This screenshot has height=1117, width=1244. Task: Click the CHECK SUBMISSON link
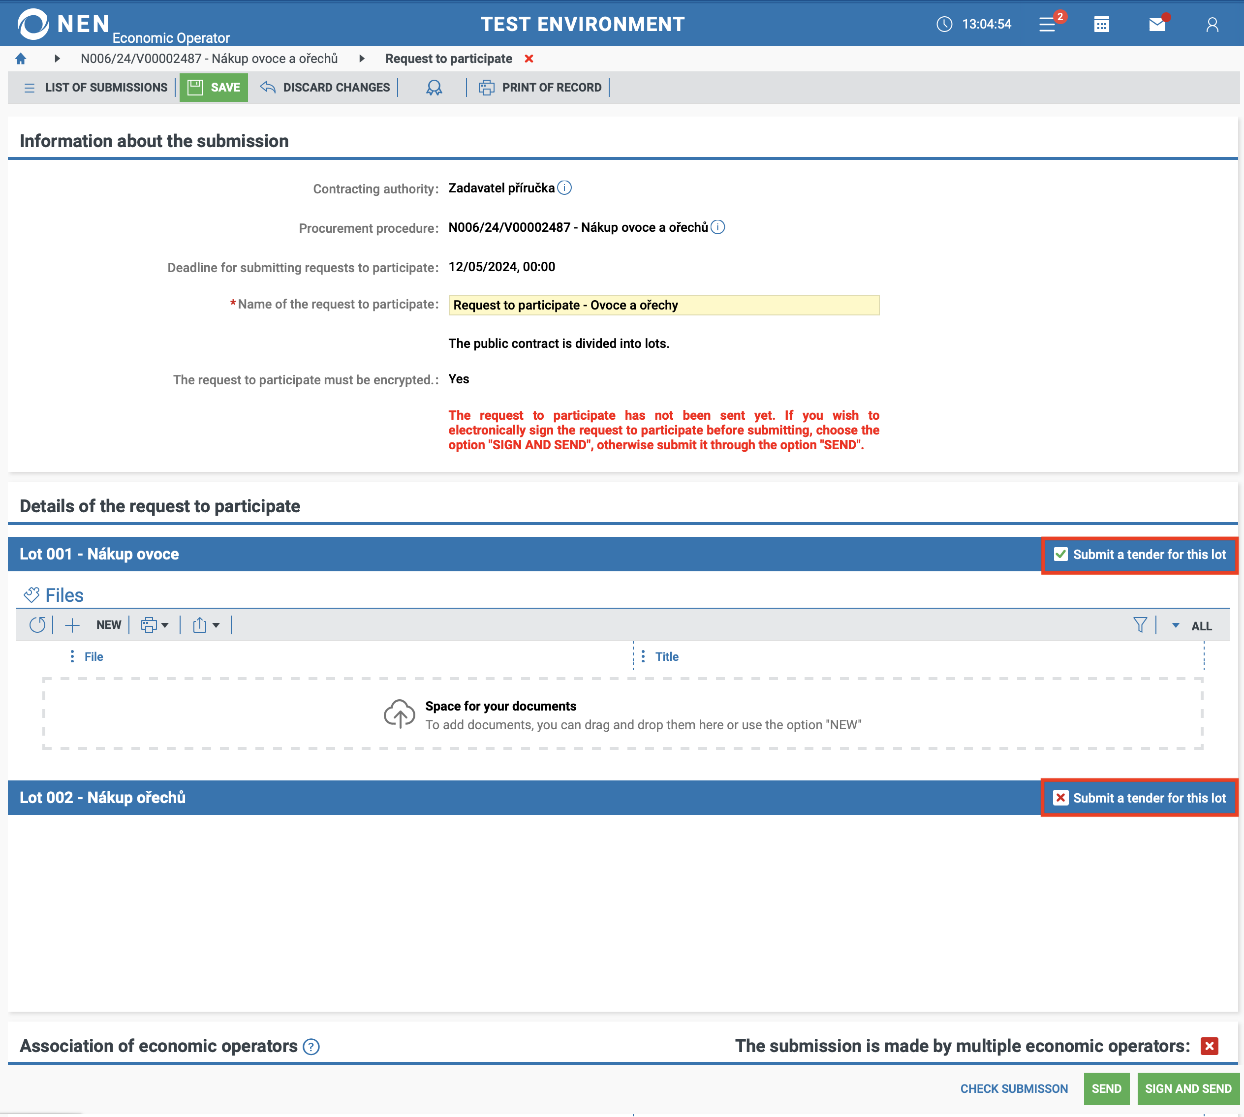tap(1014, 1089)
